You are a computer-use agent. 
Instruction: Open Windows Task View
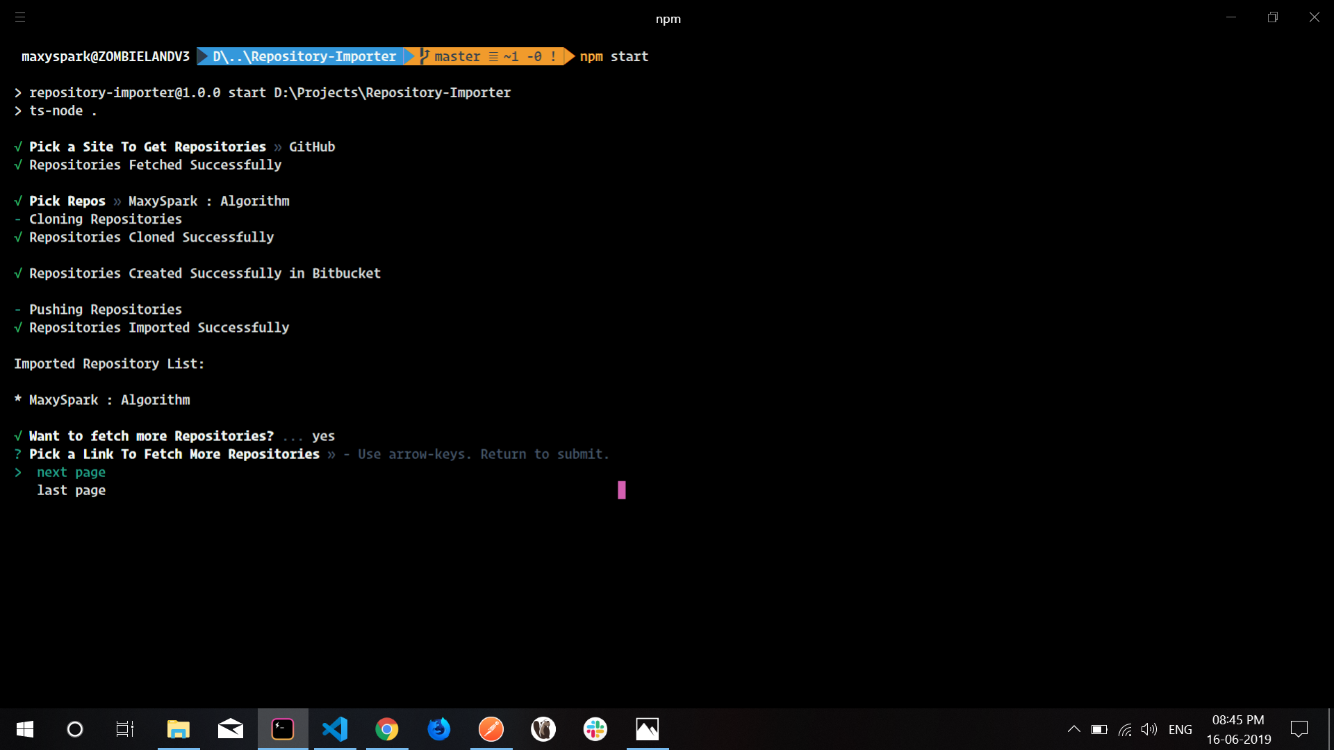click(125, 729)
